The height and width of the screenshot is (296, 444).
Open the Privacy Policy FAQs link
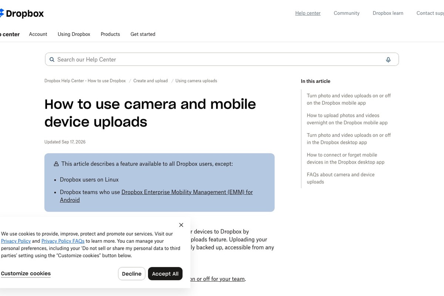(63, 241)
